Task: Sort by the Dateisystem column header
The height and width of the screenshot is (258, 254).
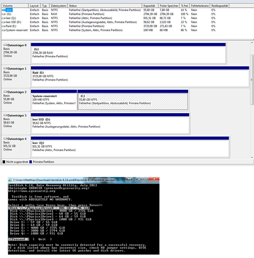Action: 59,6
